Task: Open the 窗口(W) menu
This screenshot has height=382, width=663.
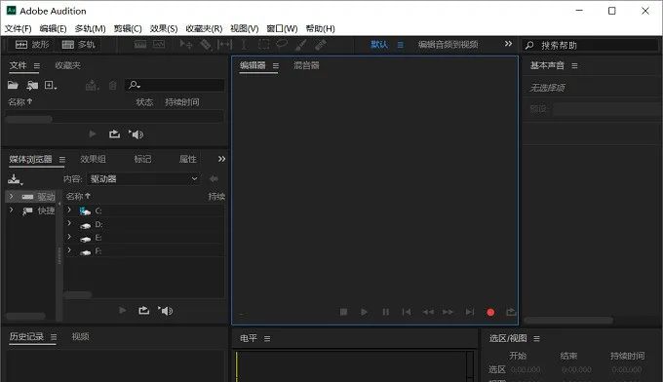Action: (282, 28)
